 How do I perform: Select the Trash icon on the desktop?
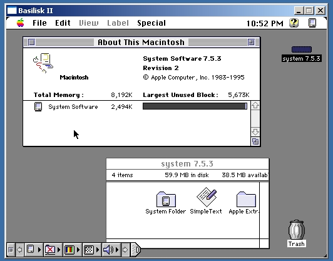[297, 230]
